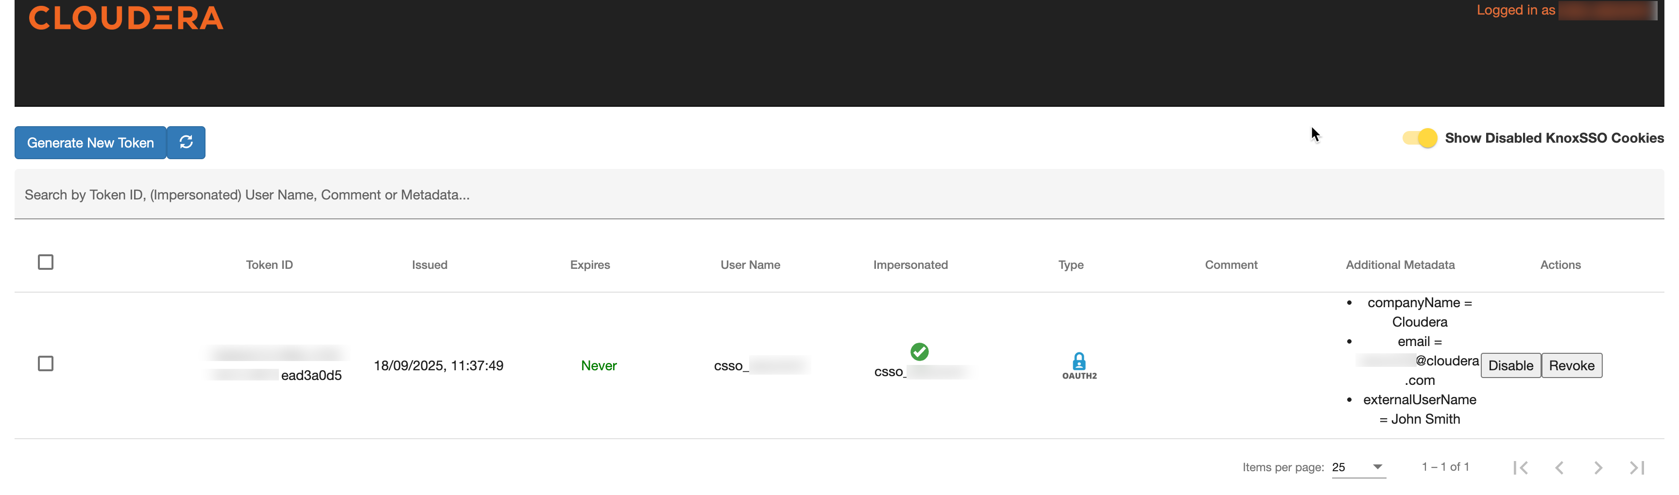Click the refresh tokens icon button
This screenshot has width=1679, height=495.
coord(186,142)
